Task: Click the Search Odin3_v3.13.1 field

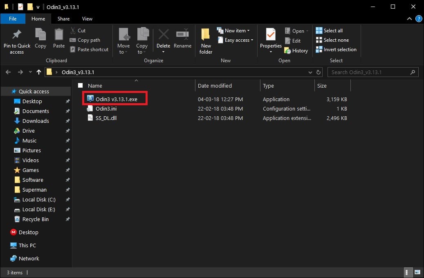Action: (x=373, y=72)
